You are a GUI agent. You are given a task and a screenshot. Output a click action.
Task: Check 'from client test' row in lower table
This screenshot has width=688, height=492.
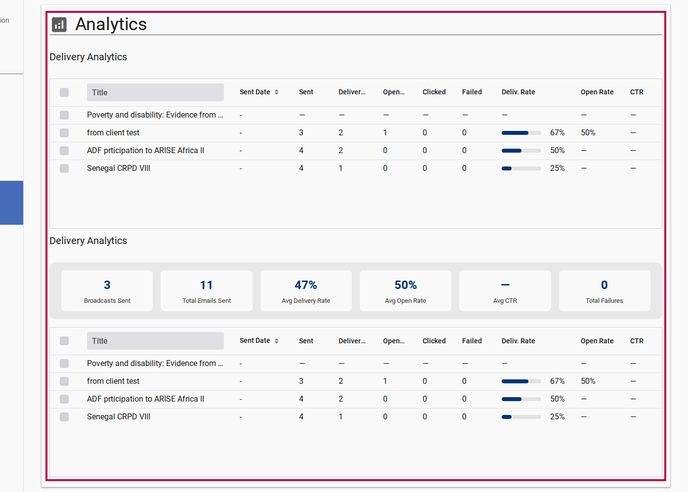click(64, 381)
